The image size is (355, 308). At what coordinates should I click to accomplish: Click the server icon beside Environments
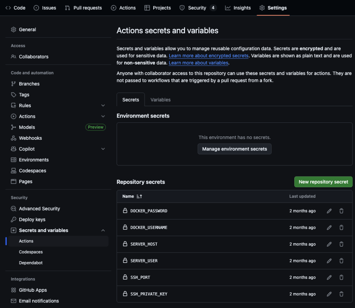click(x=14, y=160)
